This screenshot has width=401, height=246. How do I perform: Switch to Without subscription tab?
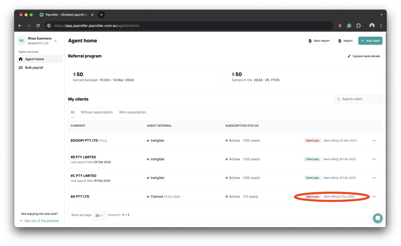97,112
